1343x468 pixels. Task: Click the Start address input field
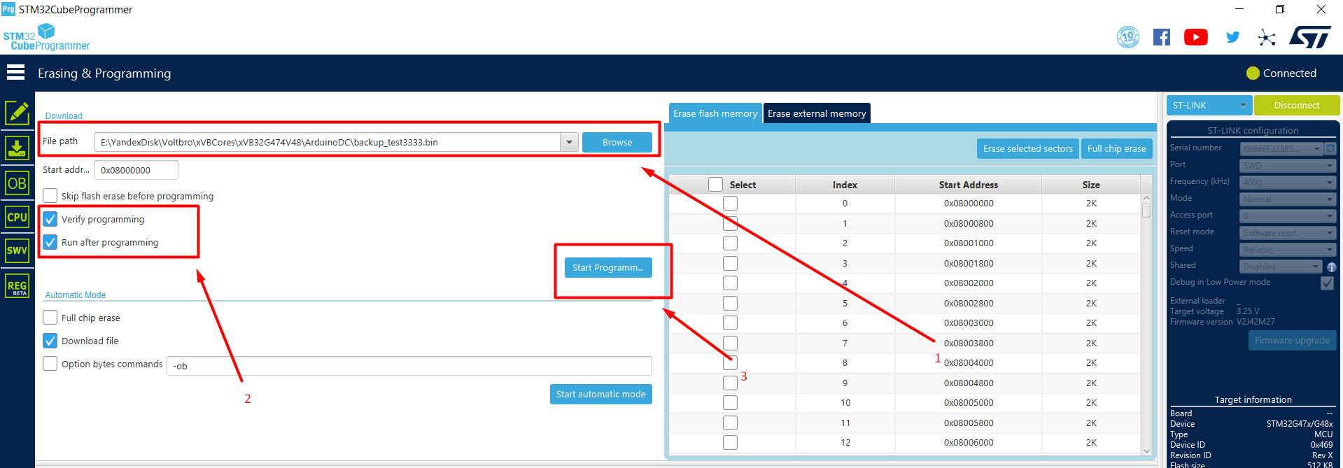point(136,170)
